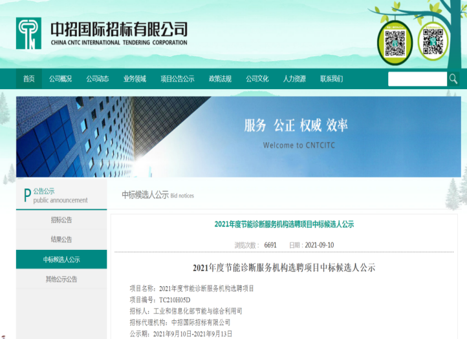
Task: Go to 公司动态 in the navigation bar
Action: pyautogui.click(x=98, y=79)
